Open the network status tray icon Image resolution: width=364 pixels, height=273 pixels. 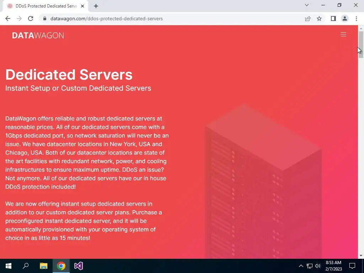[310, 266]
